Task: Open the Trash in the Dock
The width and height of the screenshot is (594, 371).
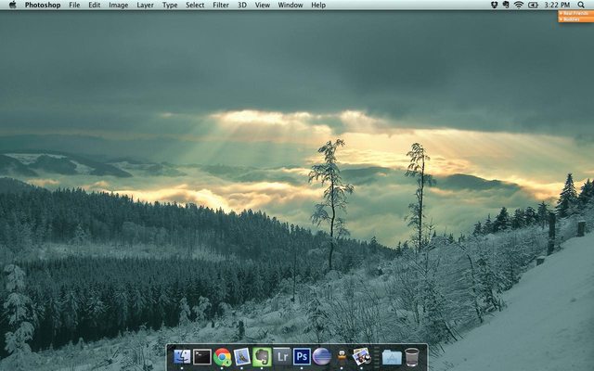Action: click(412, 357)
